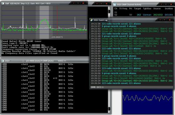Click the 19:26:29 German group call entry
The width and height of the screenshot is (175, 115).
(x=132, y=81)
